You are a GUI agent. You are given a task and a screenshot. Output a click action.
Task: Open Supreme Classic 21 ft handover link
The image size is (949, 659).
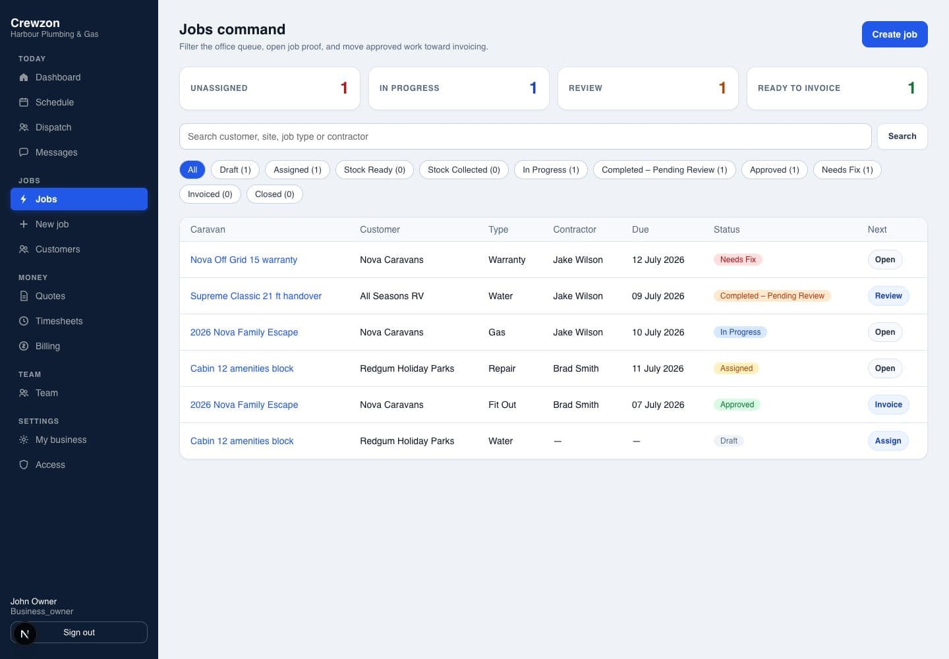(256, 296)
